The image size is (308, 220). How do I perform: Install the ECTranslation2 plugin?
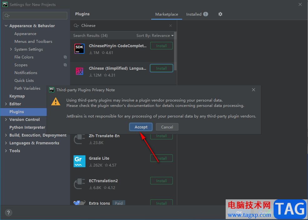162,181
